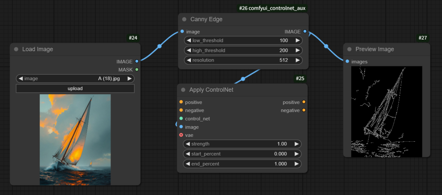Image resolution: width=442 pixels, height=195 pixels.
Task: Collapse the Apply ControlNet node via its dot
Action: [183, 90]
